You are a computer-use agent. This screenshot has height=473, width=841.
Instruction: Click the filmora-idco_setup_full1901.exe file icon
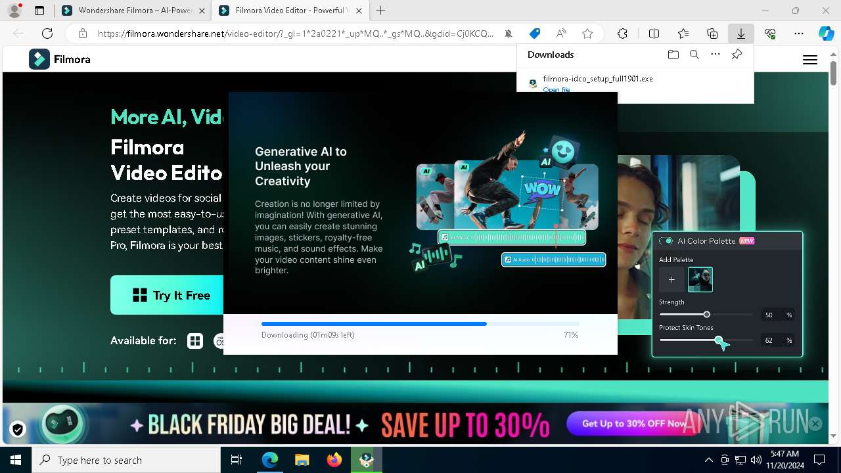(x=533, y=83)
